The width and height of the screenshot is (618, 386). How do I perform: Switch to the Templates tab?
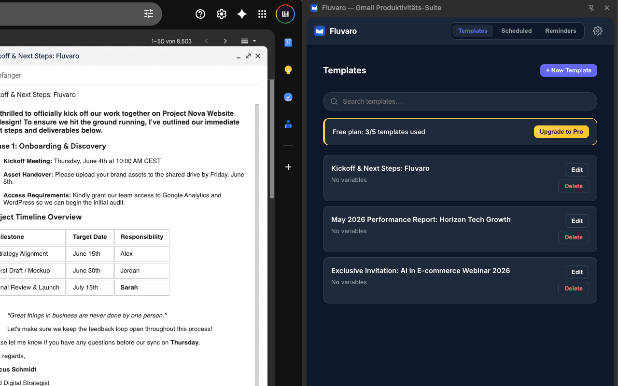[x=473, y=31]
